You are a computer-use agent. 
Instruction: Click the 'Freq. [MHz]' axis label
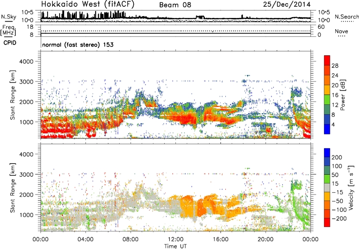pos(9,30)
